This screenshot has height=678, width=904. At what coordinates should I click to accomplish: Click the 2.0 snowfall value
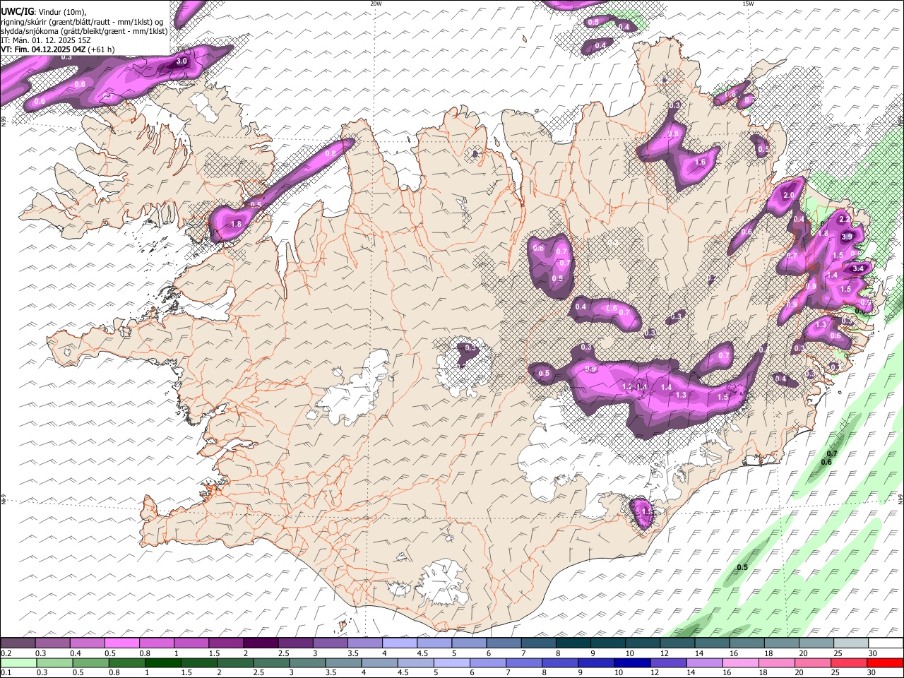click(789, 196)
